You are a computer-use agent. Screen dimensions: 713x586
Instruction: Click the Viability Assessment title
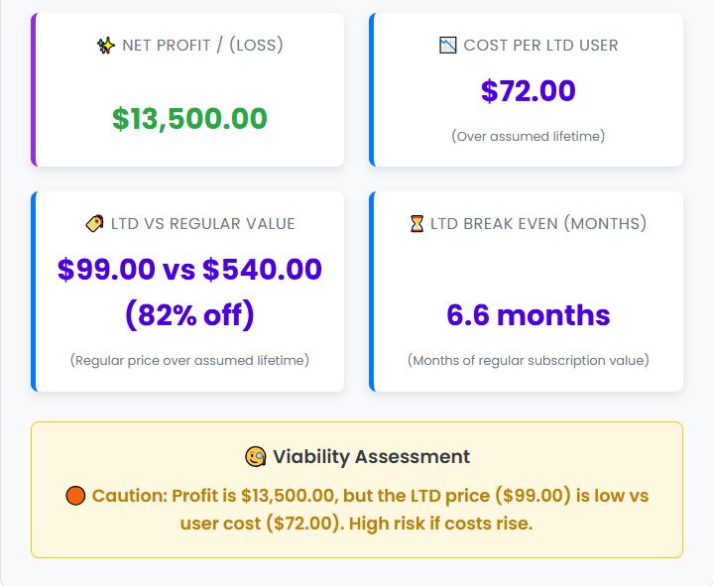371,457
